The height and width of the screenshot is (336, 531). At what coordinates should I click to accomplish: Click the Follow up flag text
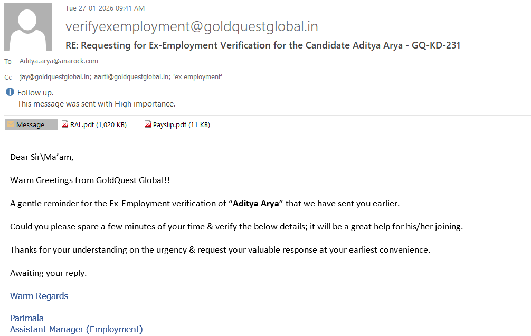(x=35, y=93)
